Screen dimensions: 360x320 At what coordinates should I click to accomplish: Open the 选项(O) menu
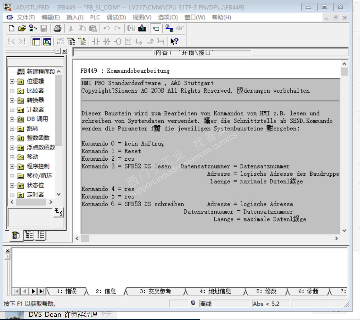[168, 17]
